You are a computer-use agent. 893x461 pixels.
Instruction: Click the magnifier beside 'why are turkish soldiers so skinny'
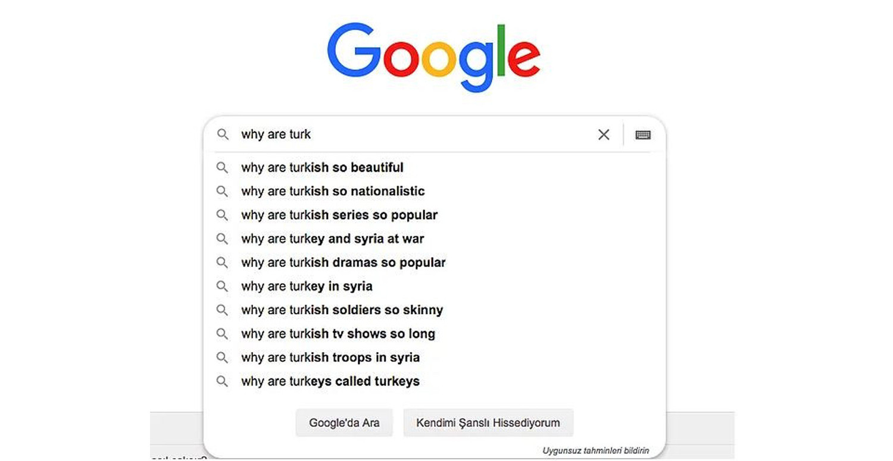(x=223, y=310)
